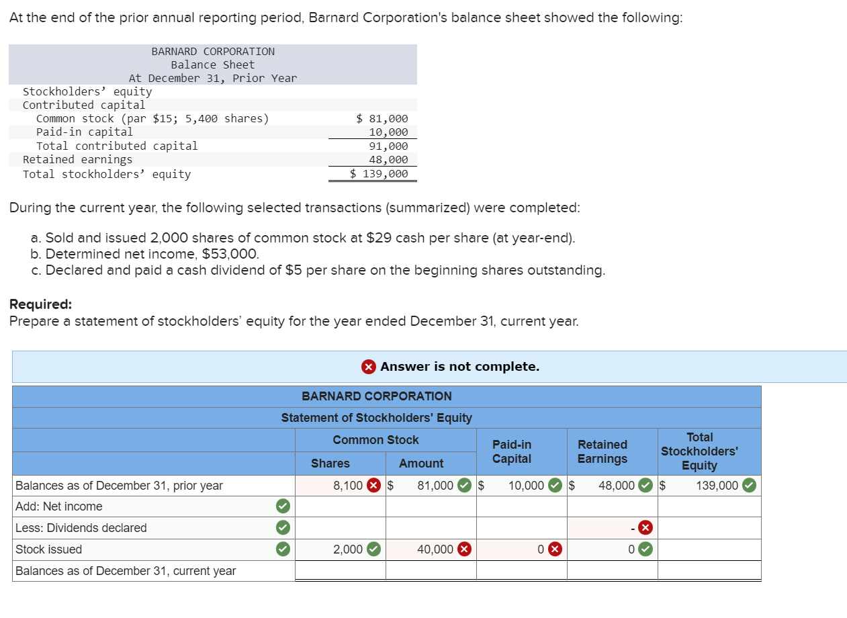The width and height of the screenshot is (847, 618).
Task: Click the green check in the Add: Net income row
Action: point(283,506)
